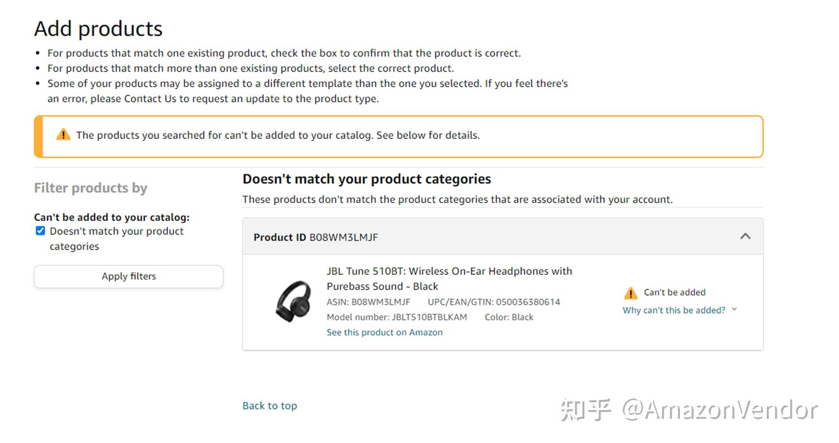Click the alert banner message text
This screenshot has width=839, height=443.
click(278, 135)
